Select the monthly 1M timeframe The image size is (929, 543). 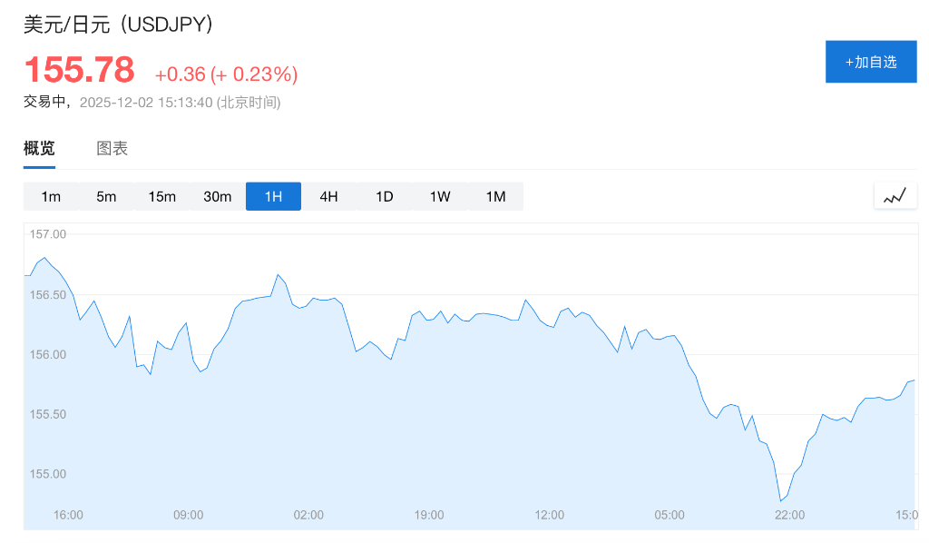[x=494, y=195]
